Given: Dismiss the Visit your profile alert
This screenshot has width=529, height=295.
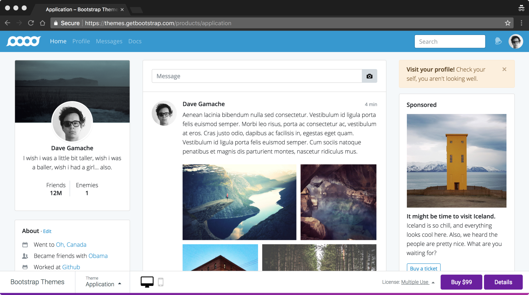Looking at the screenshot, I should [504, 69].
